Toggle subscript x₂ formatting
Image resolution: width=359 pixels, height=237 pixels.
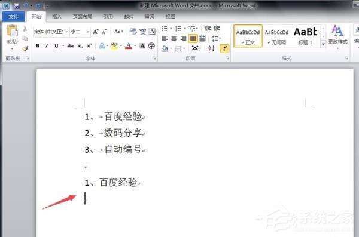(80, 46)
